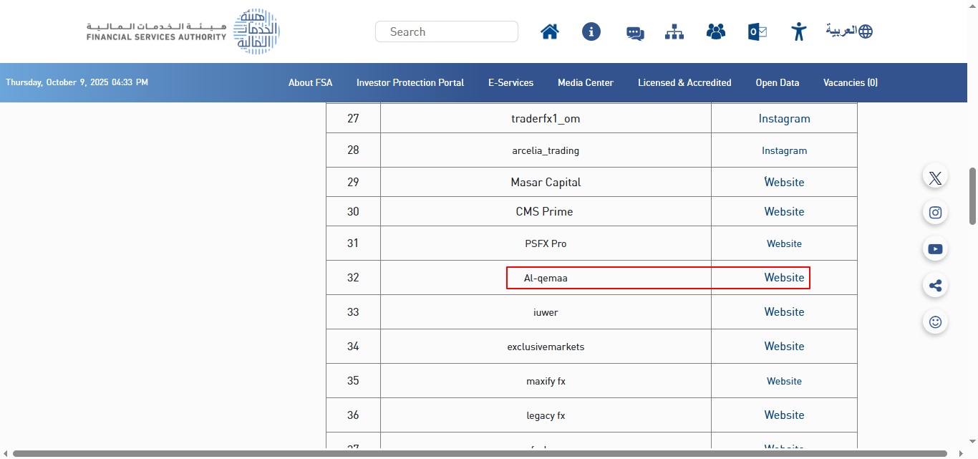Viewport: 978px width, 459px height.
Task: Click the smiley feedback icon
Action: (935, 322)
